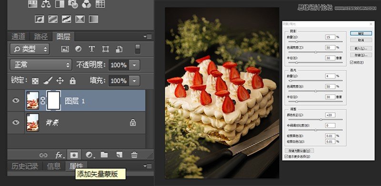Hide the 背景 layer eye icon

pyautogui.click(x=16, y=122)
